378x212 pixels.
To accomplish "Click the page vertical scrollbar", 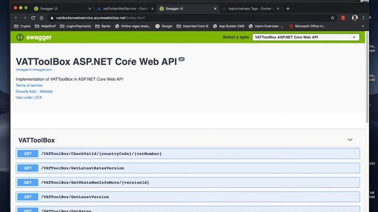I will (x=367, y=77).
